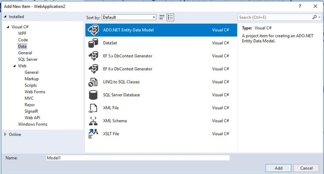The width and height of the screenshot is (324, 174).
Task: Click the Name field containing Model1
Action: tap(138, 158)
